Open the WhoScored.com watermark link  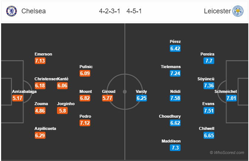coord(227,152)
